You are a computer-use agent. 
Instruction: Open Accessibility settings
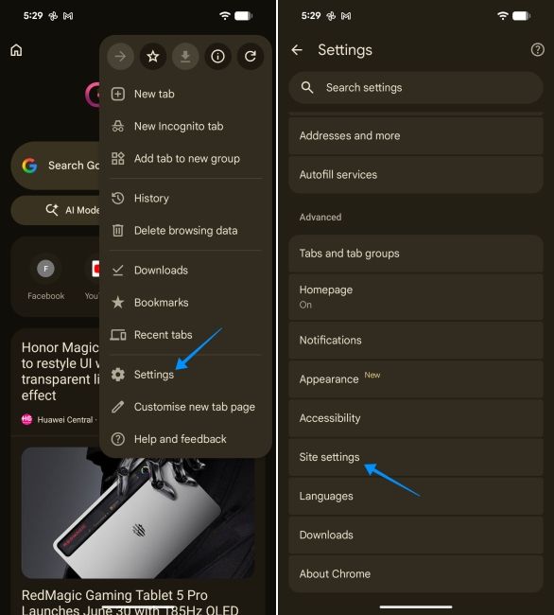click(x=416, y=418)
